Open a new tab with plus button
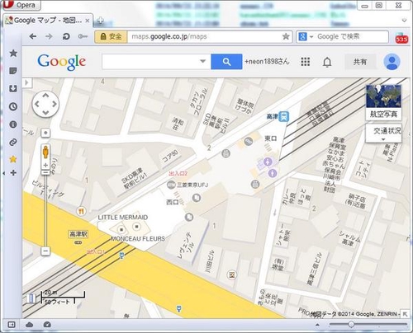Image resolution: width=413 pixels, height=333 pixels. pos(100,20)
